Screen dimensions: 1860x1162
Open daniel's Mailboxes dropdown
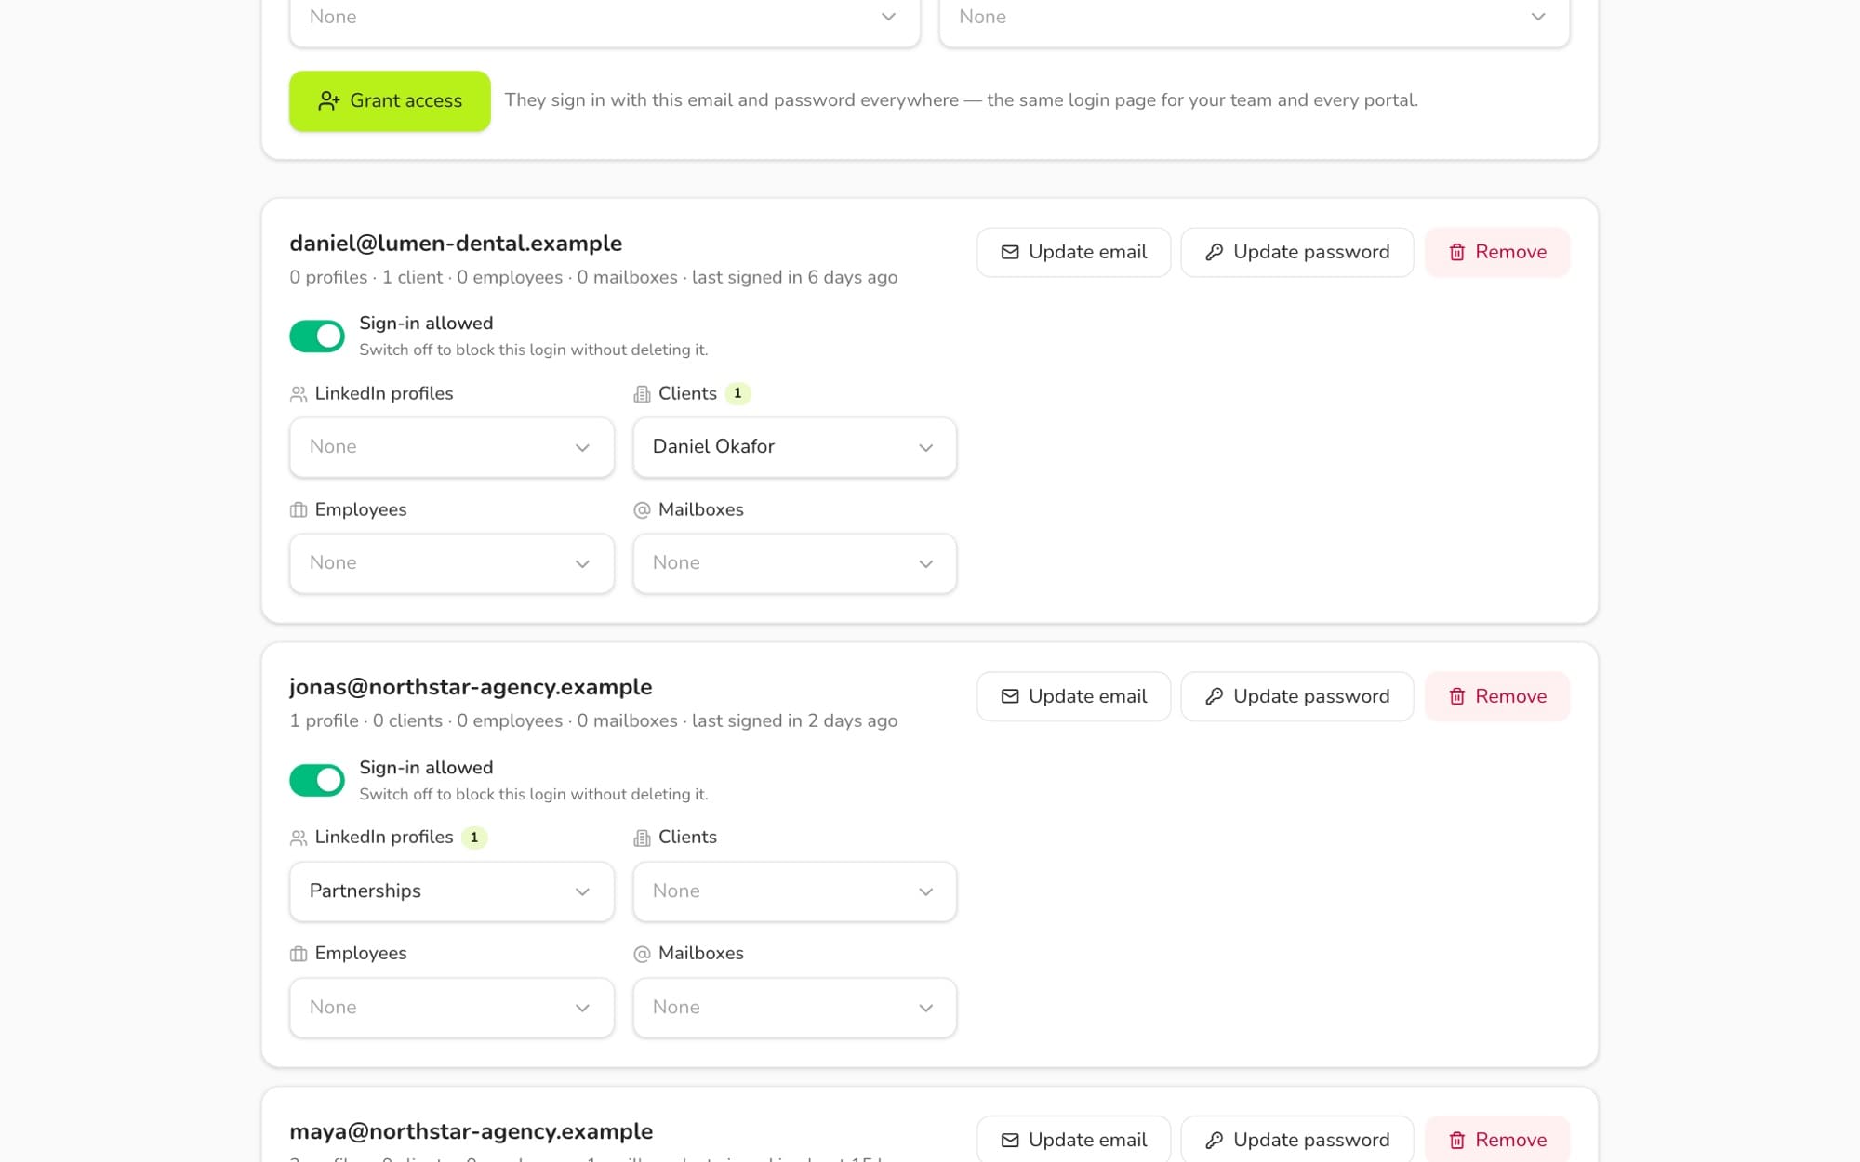[x=795, y=563]
